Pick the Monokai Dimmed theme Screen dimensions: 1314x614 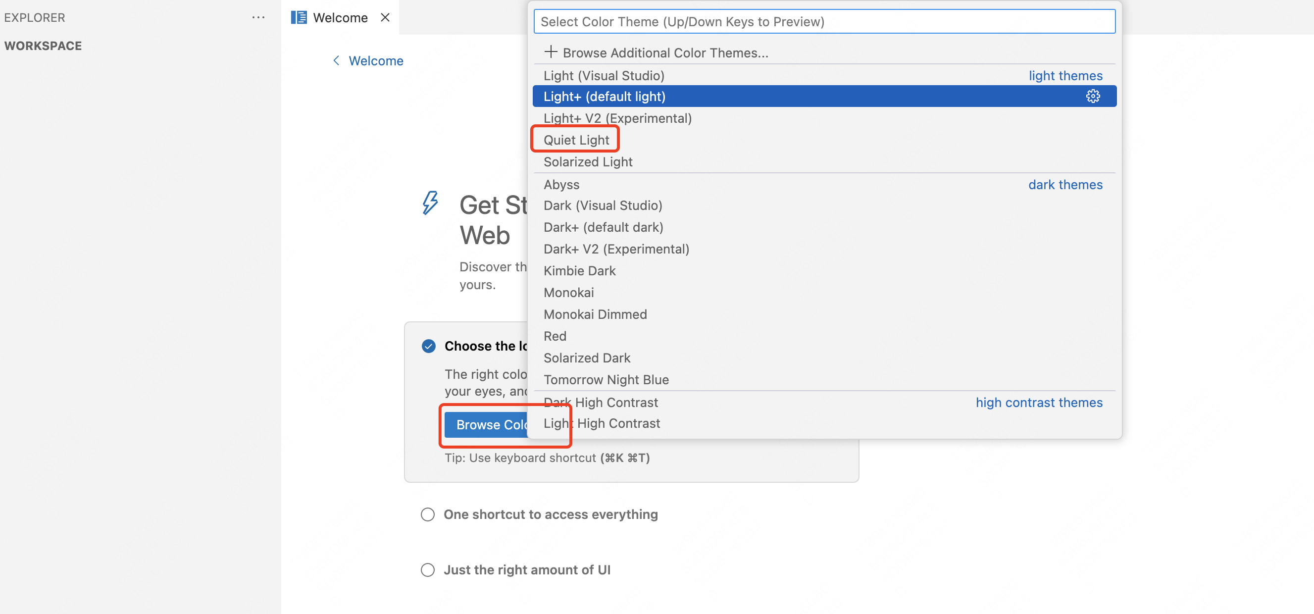pyautogui.click(x=595, y=314)
